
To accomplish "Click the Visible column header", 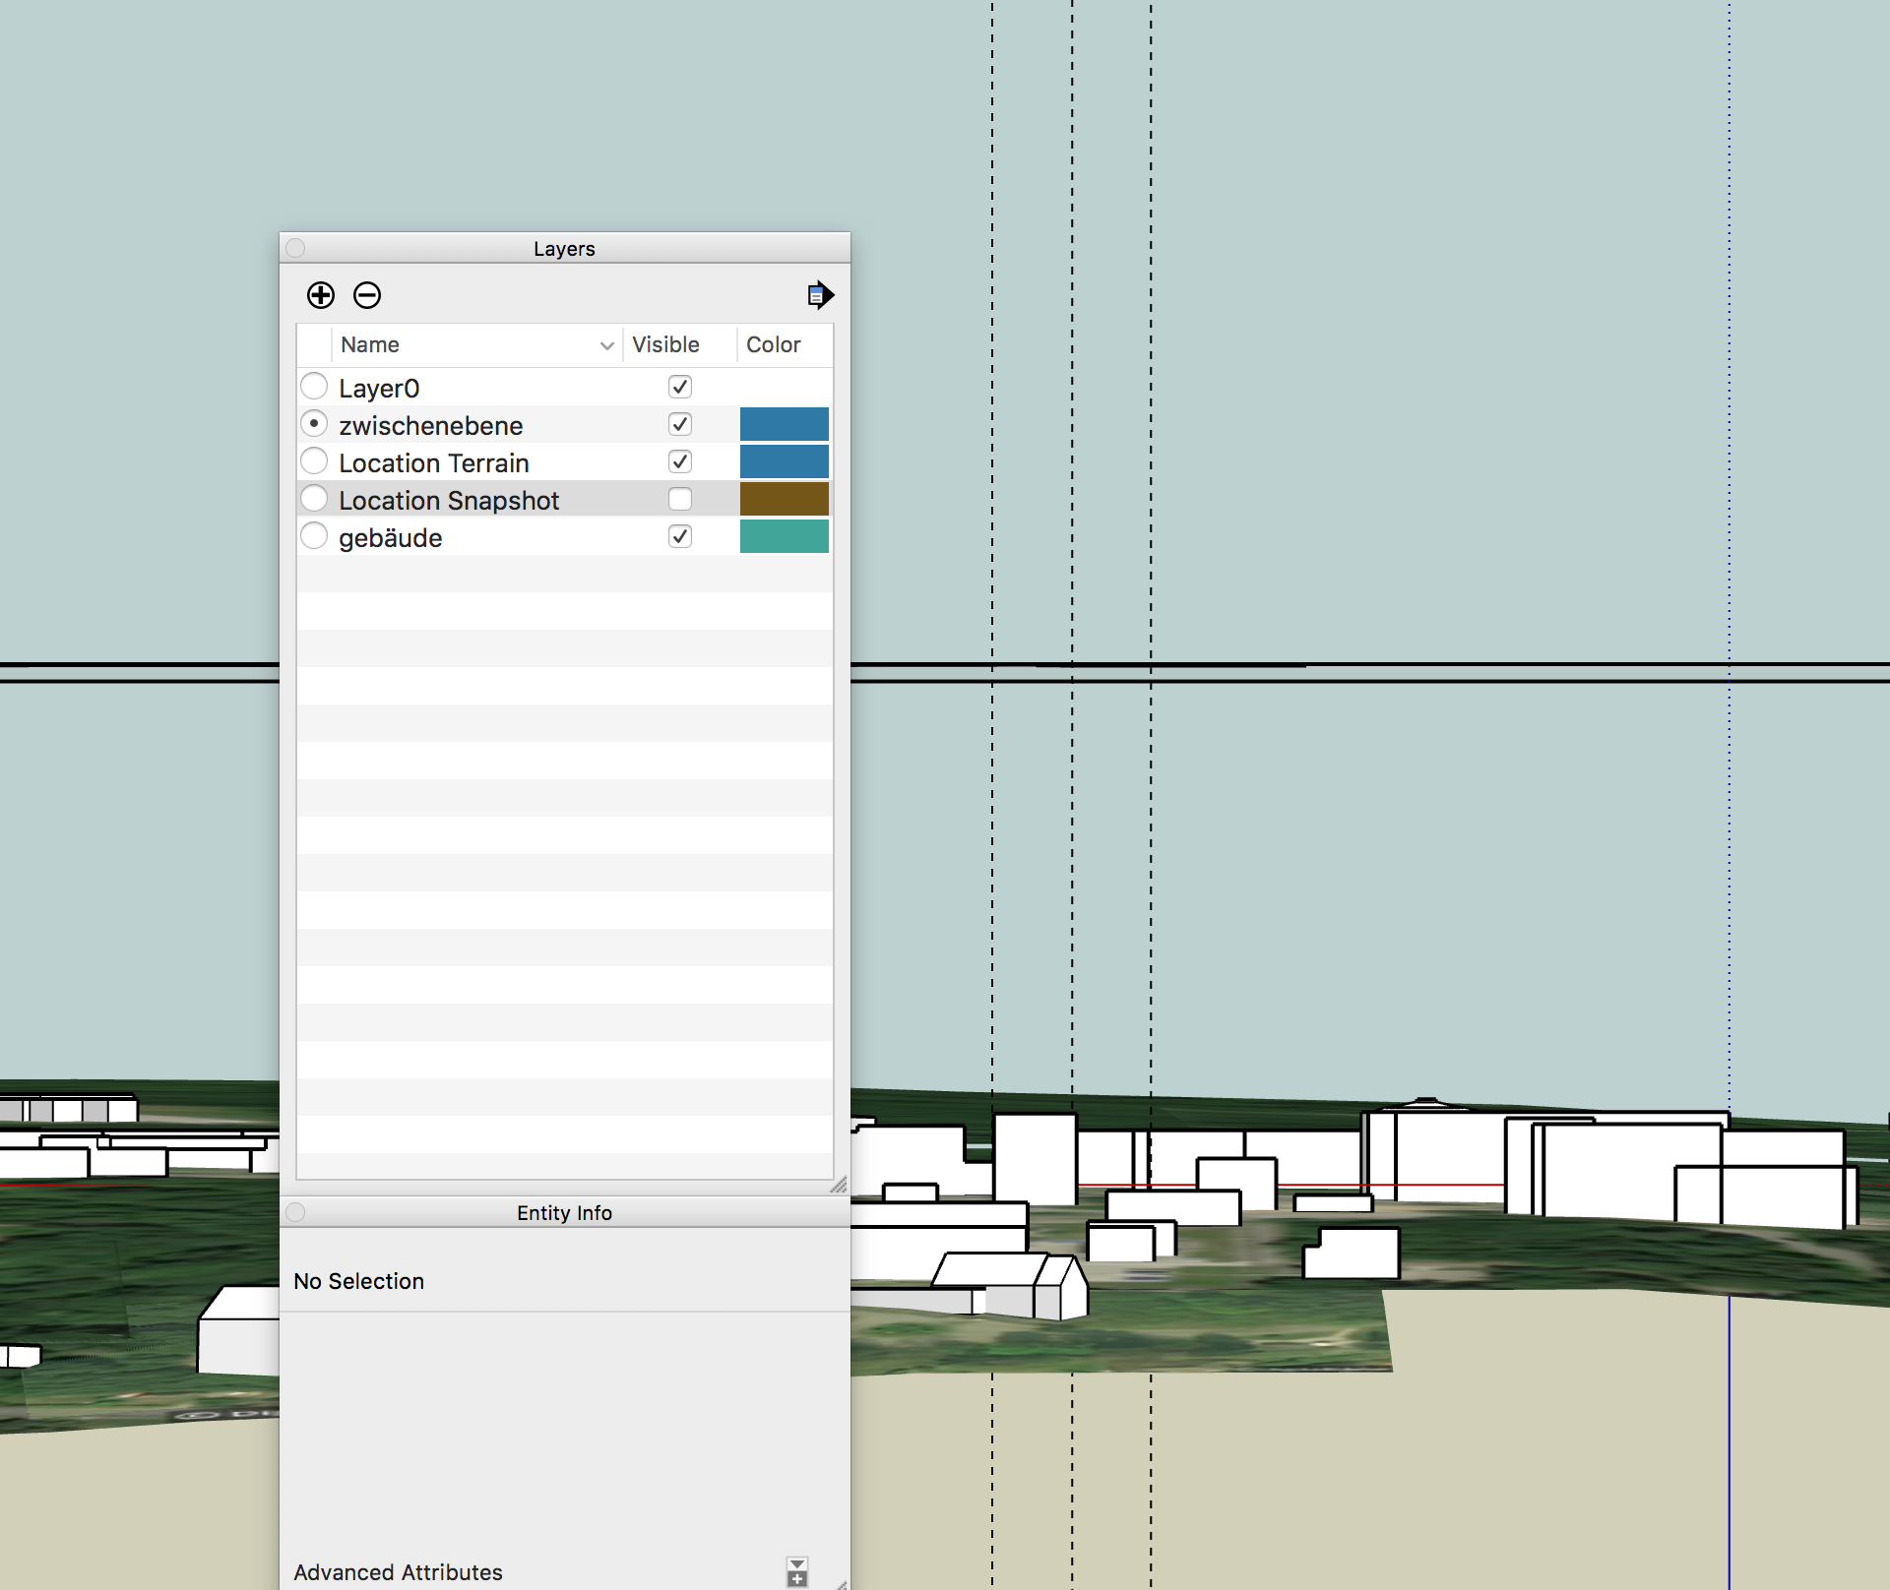I will (x=666, y=345).
